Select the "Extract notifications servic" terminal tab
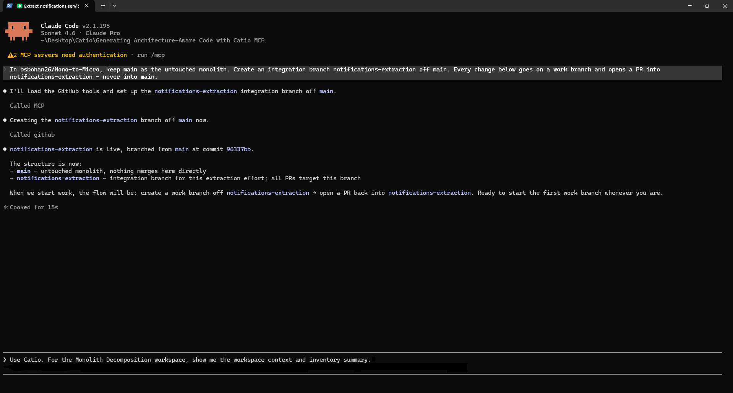 (x=49, y=6)
